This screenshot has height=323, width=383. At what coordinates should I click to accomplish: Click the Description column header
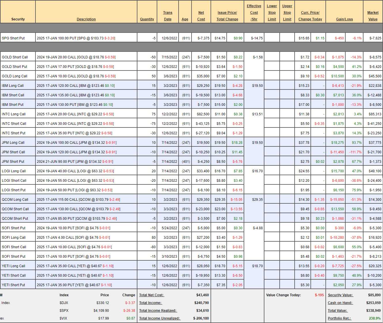[86, 19]
